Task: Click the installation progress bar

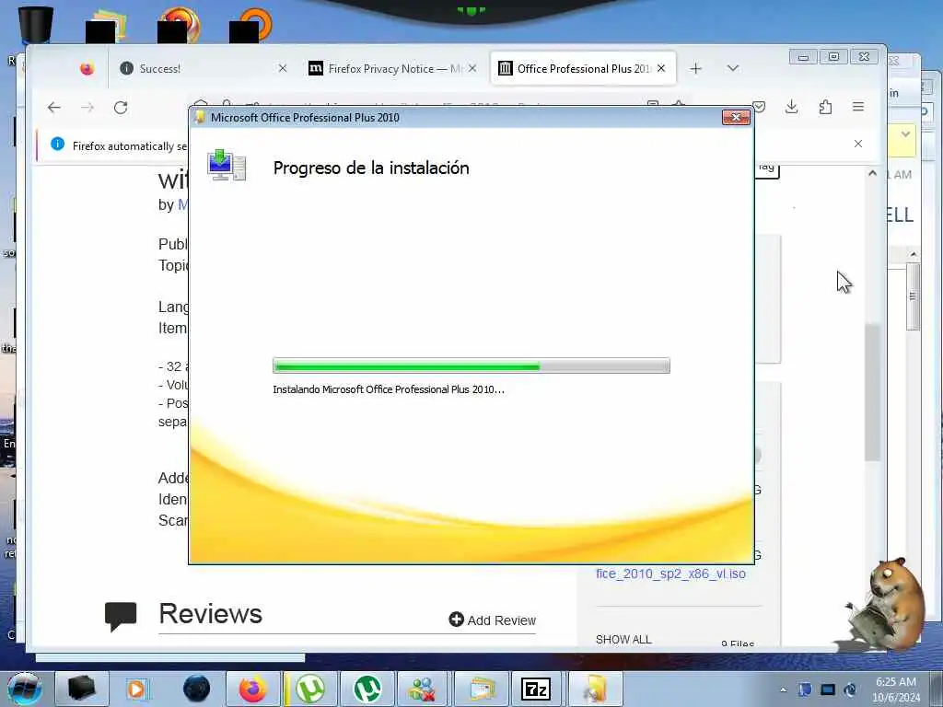Action: pos(471,365)
